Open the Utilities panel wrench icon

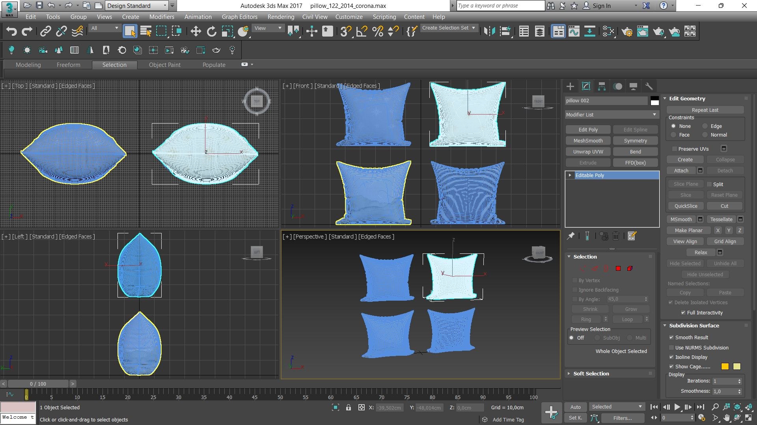[649, 87]
